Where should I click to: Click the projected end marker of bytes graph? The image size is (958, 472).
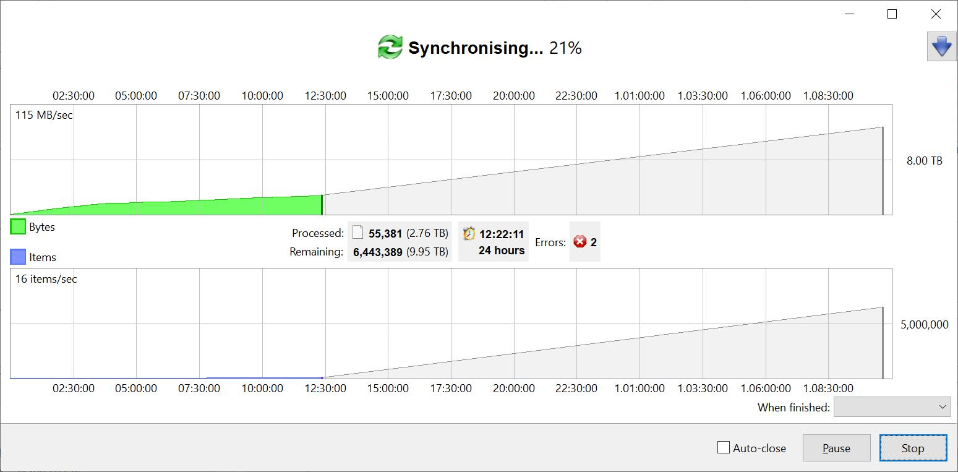point(883,171)
